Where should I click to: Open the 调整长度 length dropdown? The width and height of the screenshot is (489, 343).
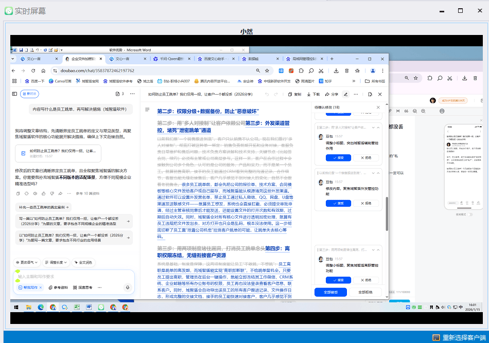pyautogui.click(x=55, y=262)
